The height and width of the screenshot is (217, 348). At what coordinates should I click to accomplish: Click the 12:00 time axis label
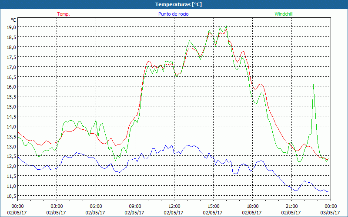tap(174, 207)
